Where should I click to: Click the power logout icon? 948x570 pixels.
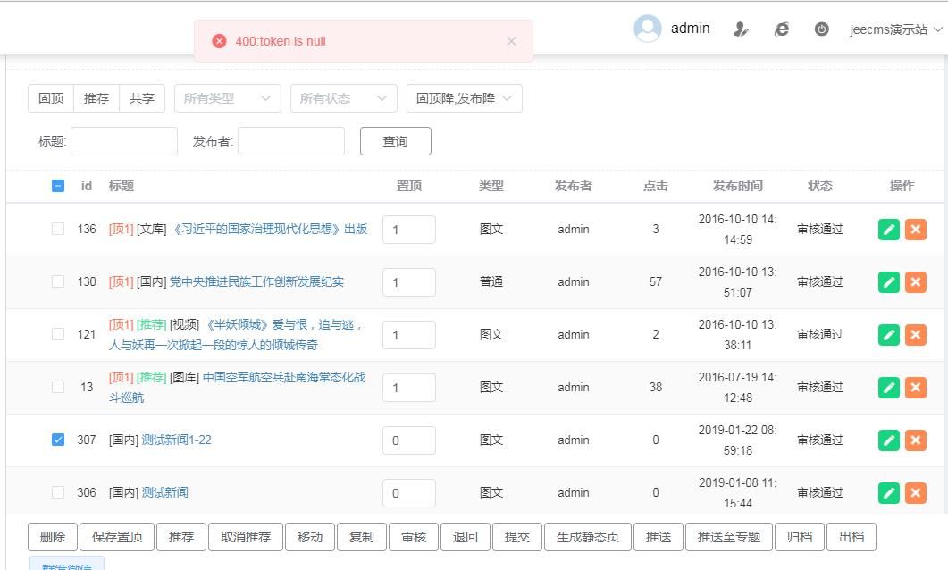tap(822, 29)
